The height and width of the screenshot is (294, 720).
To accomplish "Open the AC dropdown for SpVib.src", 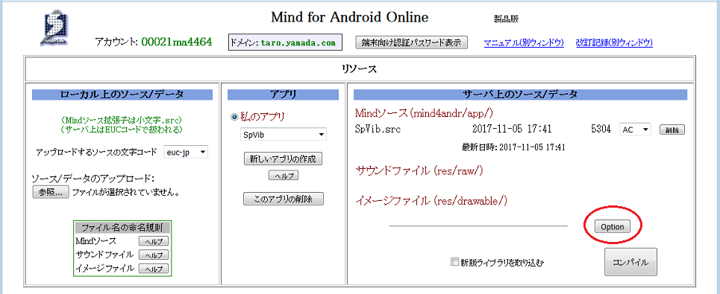I will coord(635,130).
